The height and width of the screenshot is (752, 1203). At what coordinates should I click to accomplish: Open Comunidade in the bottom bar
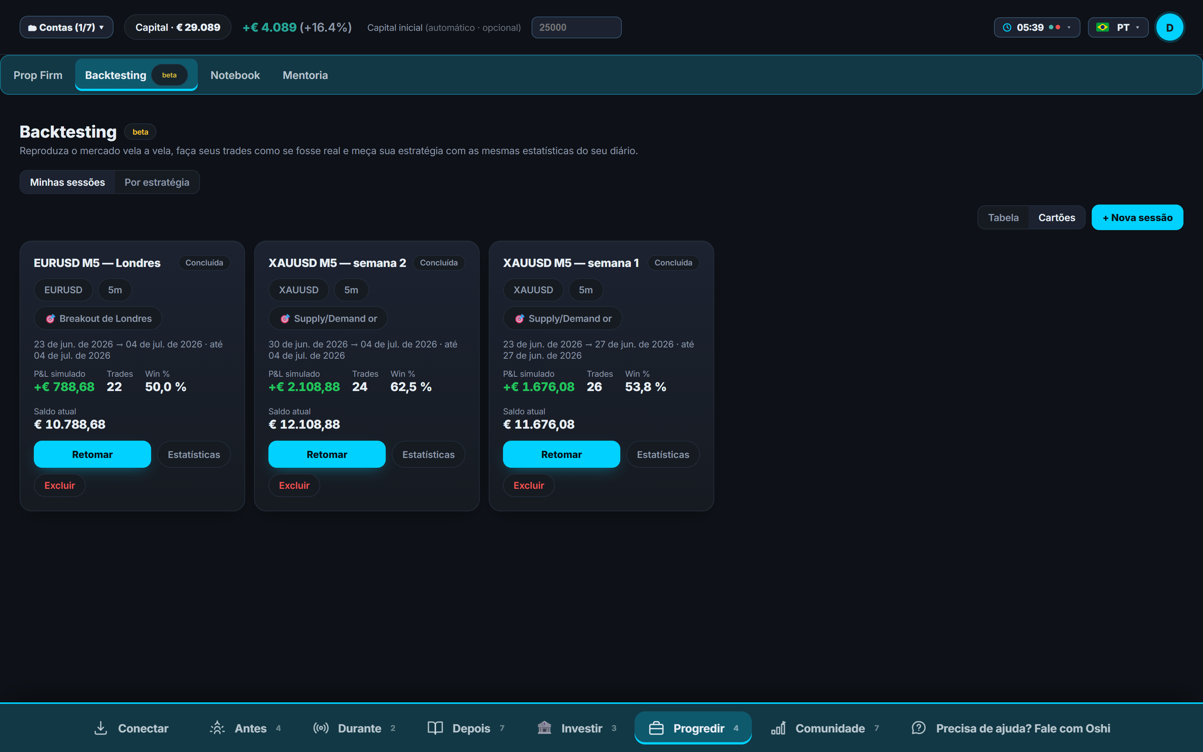[825, 728]
